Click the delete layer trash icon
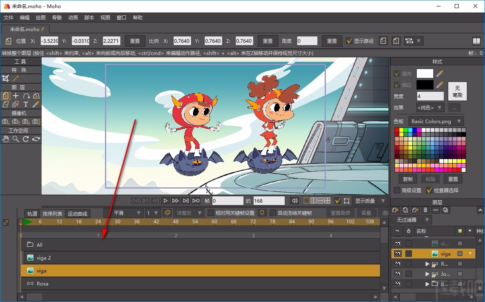The width and height of the screenshot is (485, 302). 425,210
